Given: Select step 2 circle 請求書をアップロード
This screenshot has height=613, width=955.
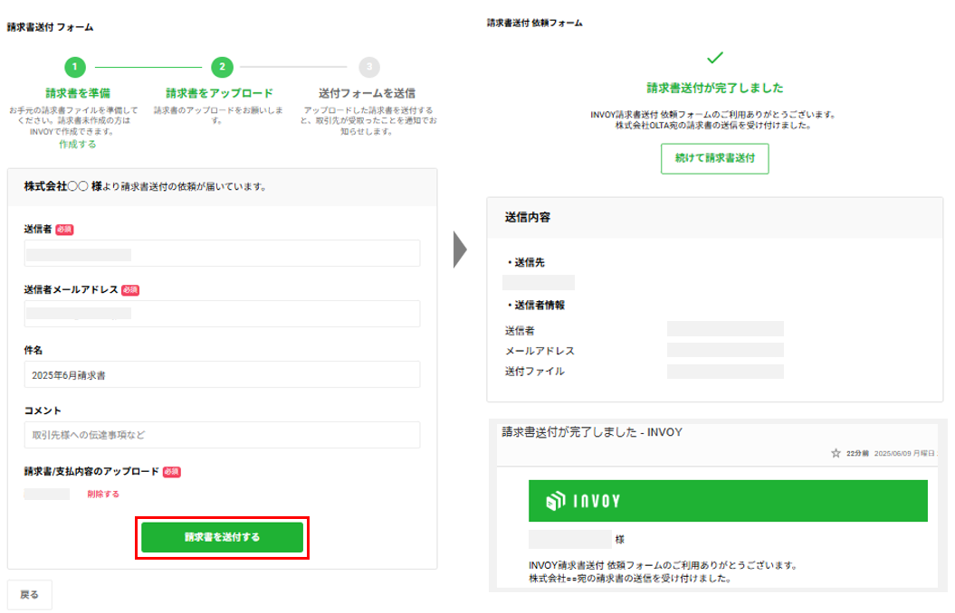Looking at the screenshot, I should coord(223,67).
